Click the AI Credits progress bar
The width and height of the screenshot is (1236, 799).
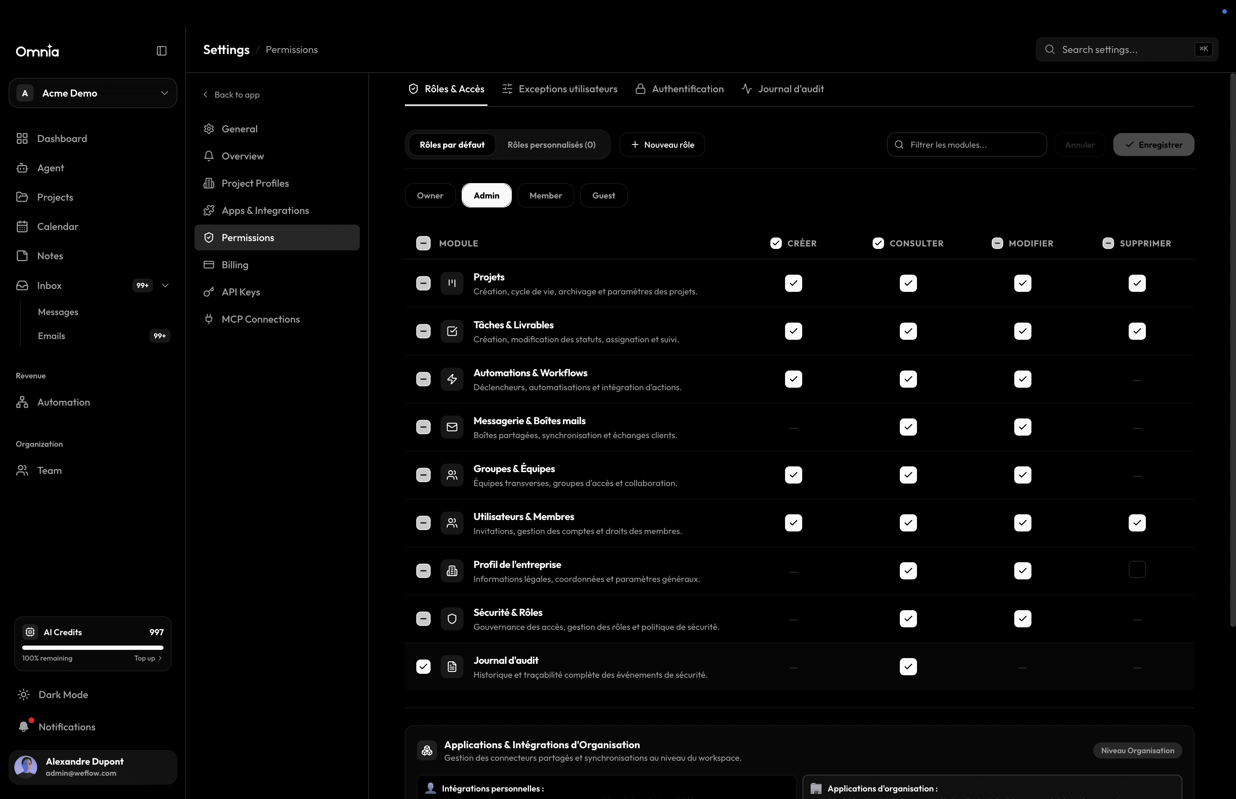pos(93,647)
